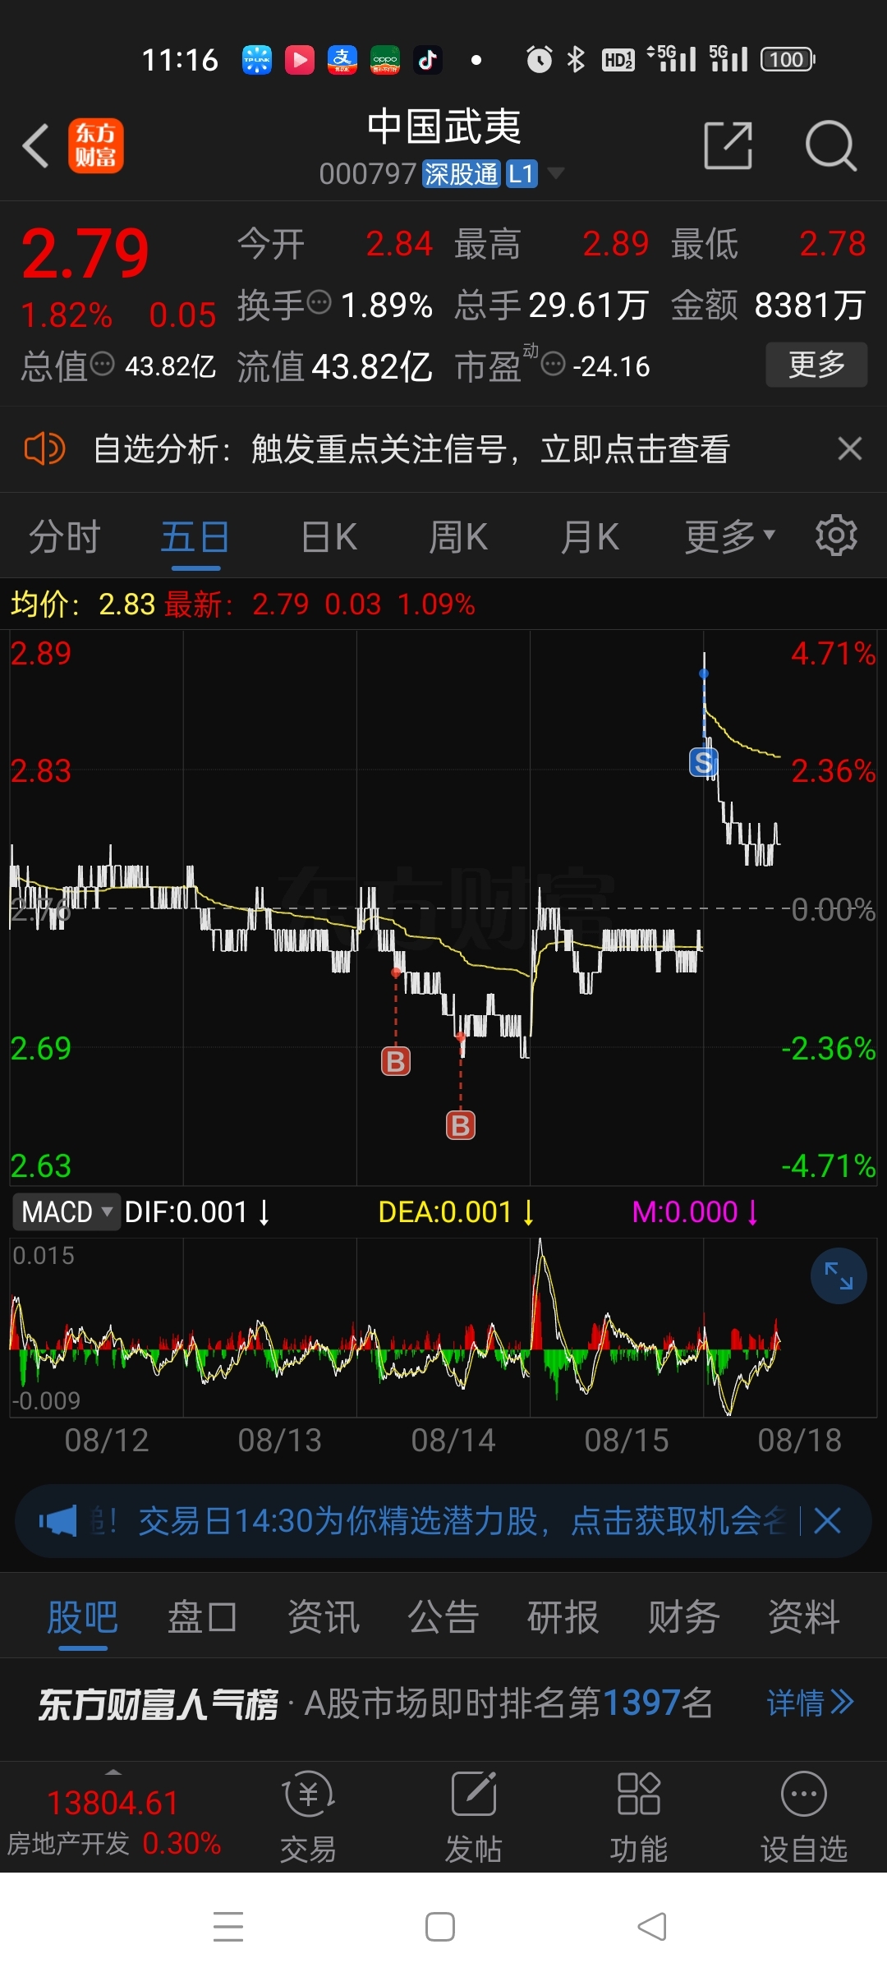Tap the 换手 info icon
The image size is (887, 1981).
click(x=319, y=302)
